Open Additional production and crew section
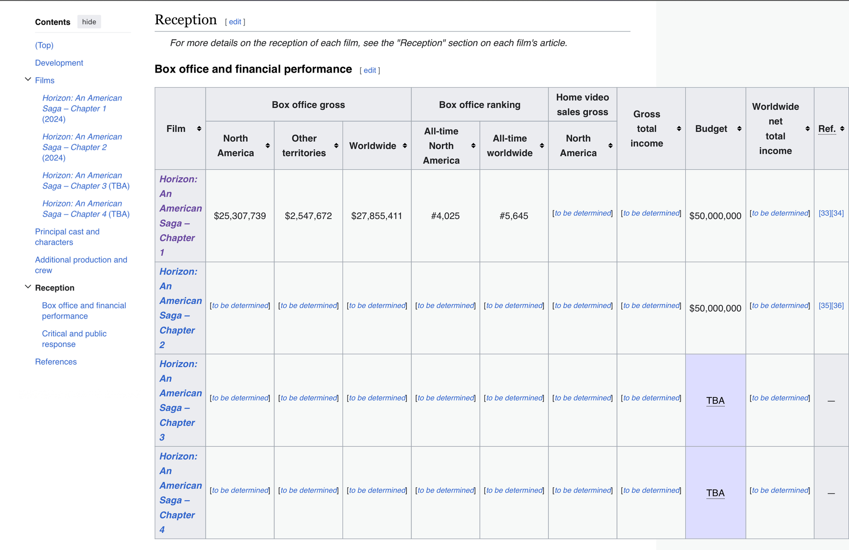The height and width of the screenshot is (550, 849). (81, 265)
